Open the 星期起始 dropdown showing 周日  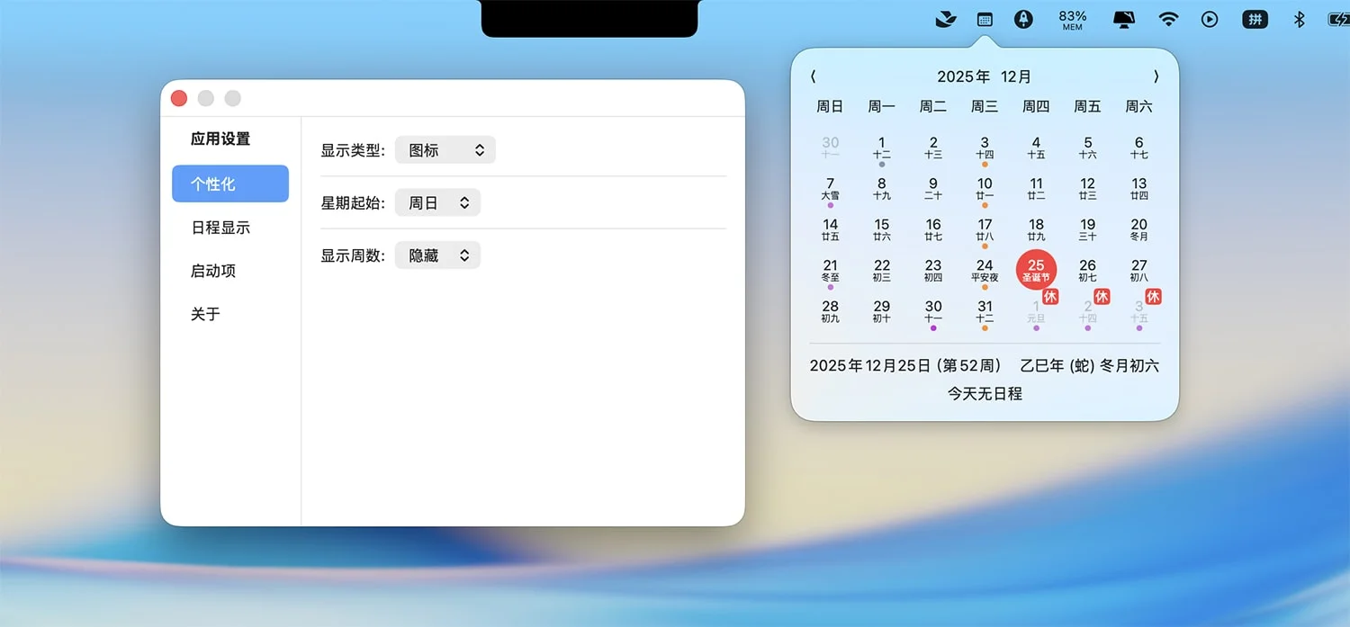click(x=437, y=202)
